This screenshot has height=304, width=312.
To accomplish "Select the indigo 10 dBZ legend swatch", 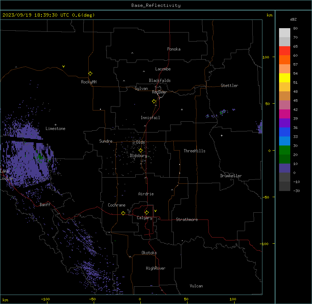I will click(x=284, y=168).
